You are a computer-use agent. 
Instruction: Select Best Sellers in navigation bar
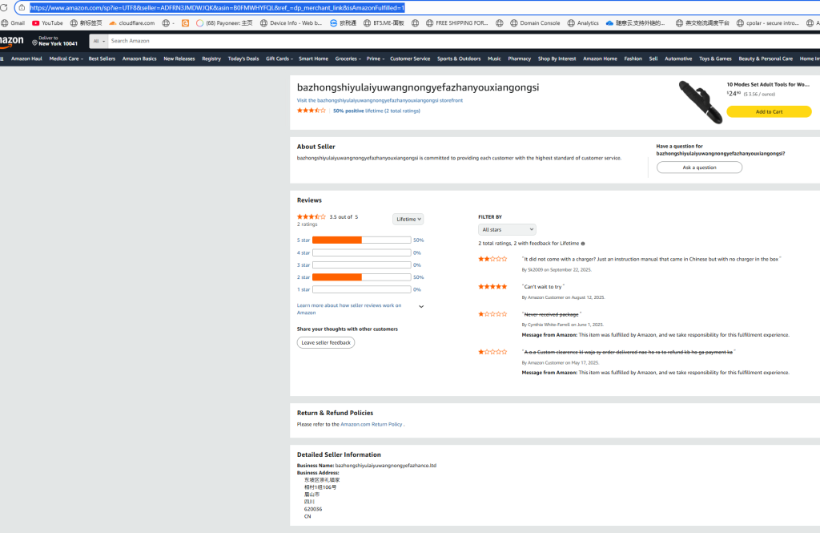(x=102, y=59)
